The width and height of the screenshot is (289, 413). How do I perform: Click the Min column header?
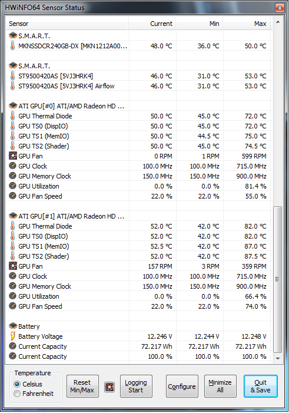tap(200, 24)
